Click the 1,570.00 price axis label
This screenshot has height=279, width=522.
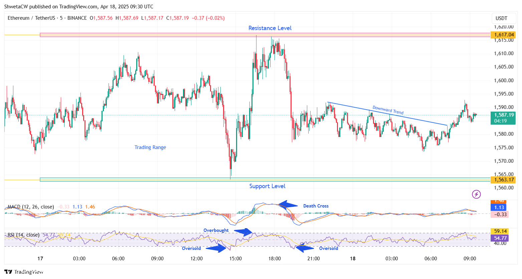[504, 161]
